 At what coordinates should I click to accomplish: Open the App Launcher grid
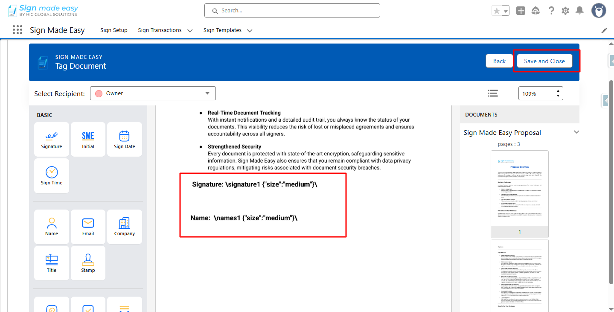(x=17, y=30)
